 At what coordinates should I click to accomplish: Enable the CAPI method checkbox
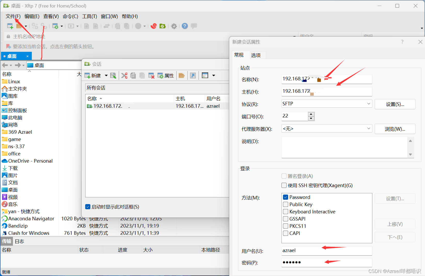(x=286, y=233)
